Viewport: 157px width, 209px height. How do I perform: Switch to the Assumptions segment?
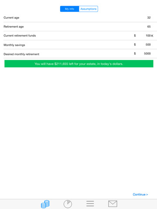click(x=89, y=9)
